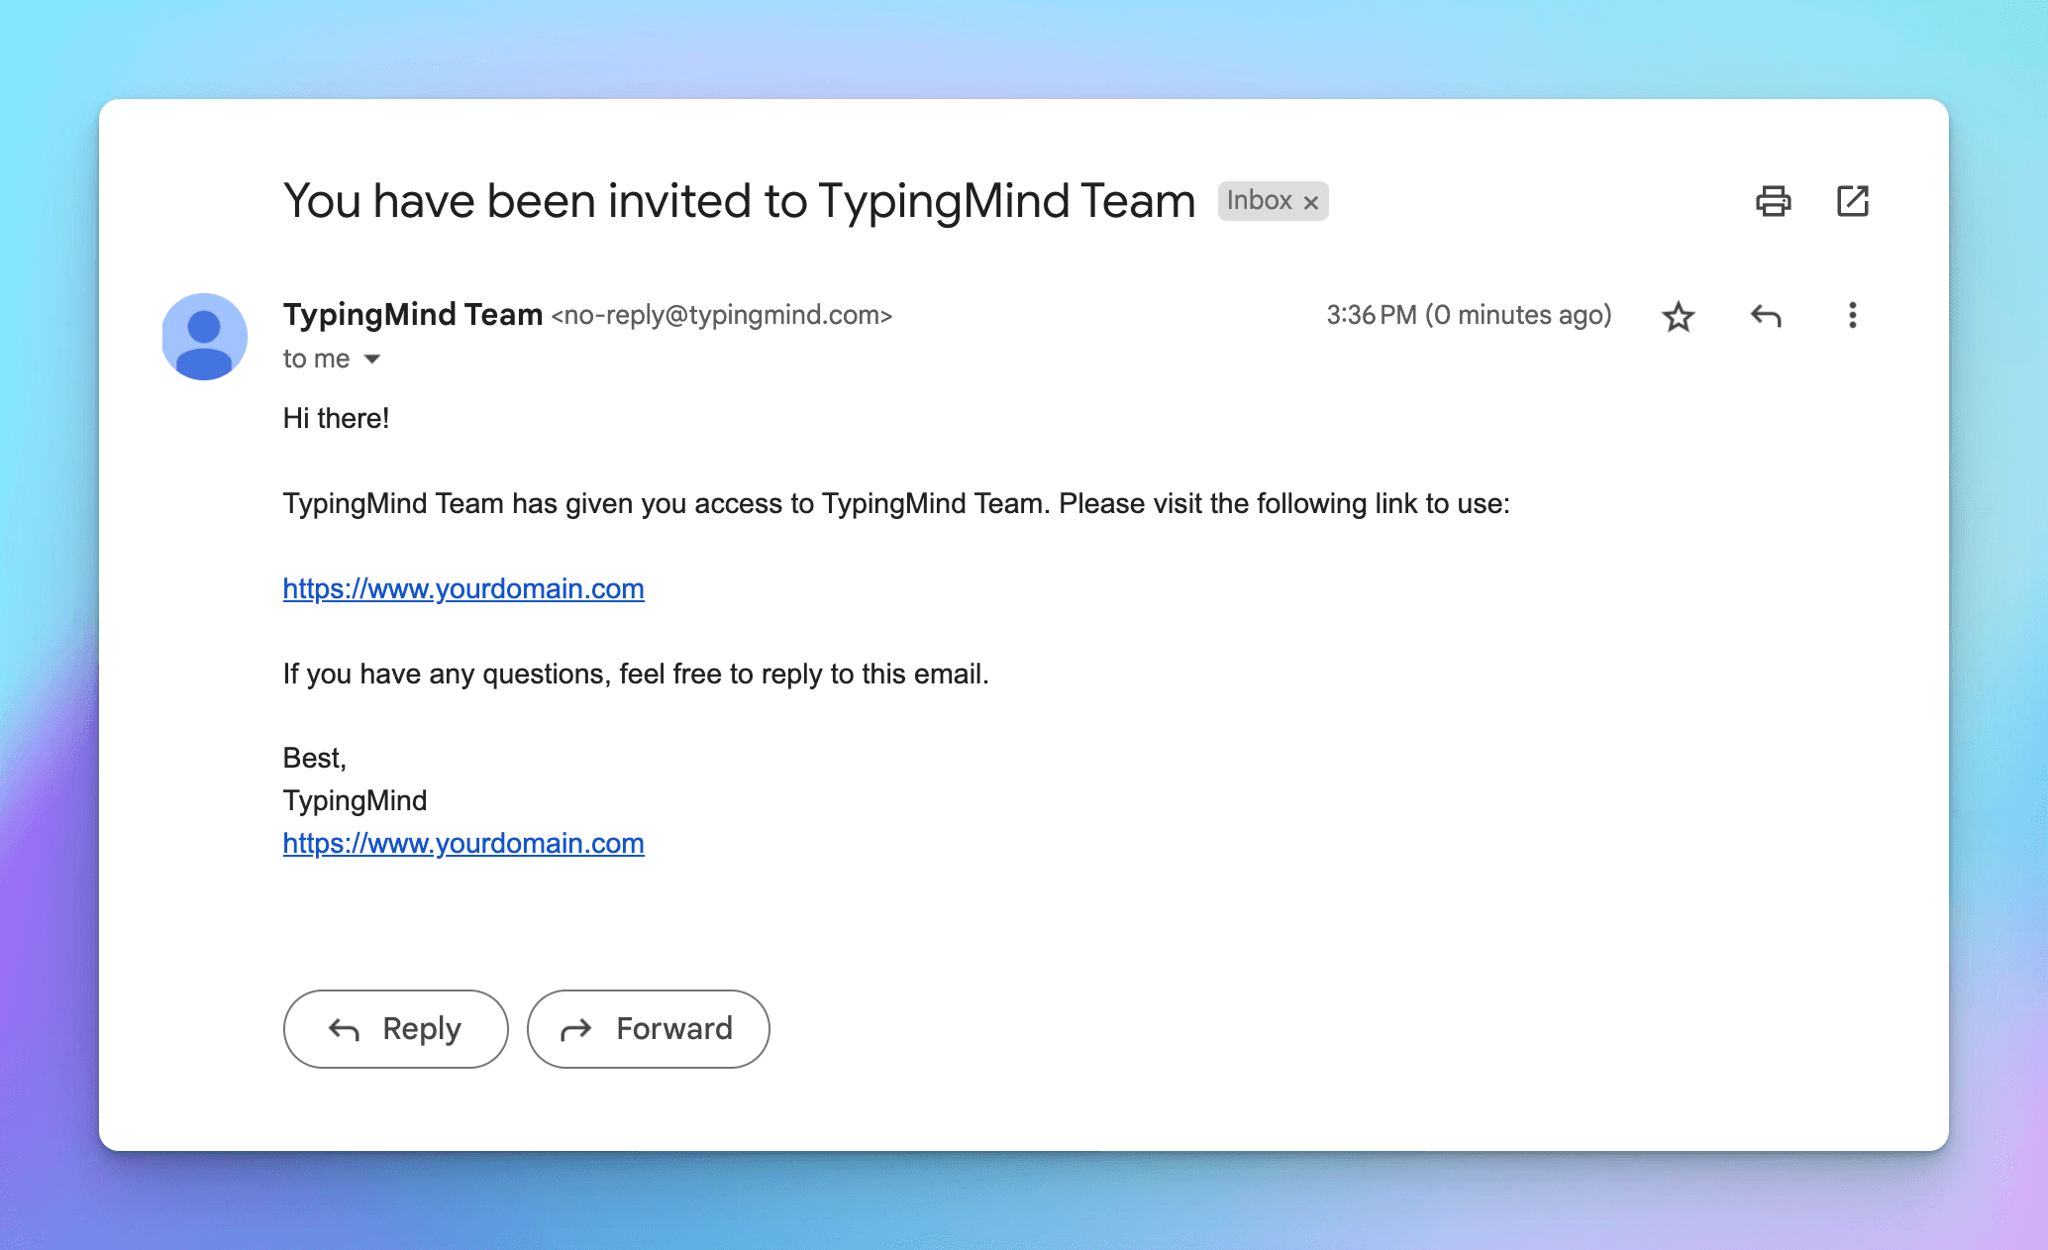Expand recipient details arrow next to 'to me'
Image resolution: width=2048 pixels, height=1250 pixels.
click(372, 359)
